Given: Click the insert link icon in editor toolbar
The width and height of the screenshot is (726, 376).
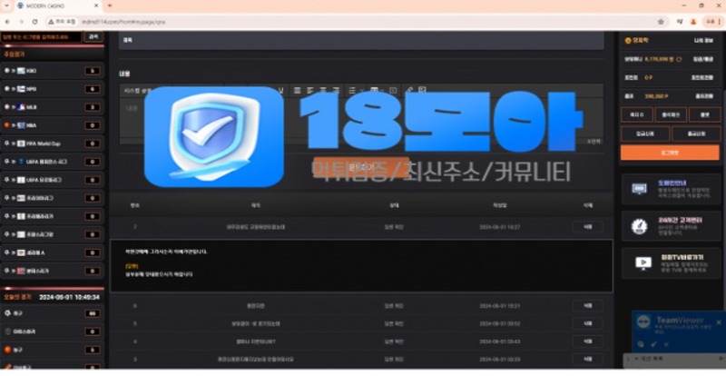Looking at the screenshot, I should [x=408, y=91].
